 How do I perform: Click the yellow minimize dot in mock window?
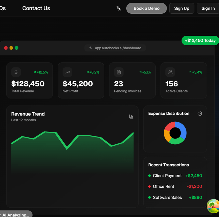click(x=11, y=48)
